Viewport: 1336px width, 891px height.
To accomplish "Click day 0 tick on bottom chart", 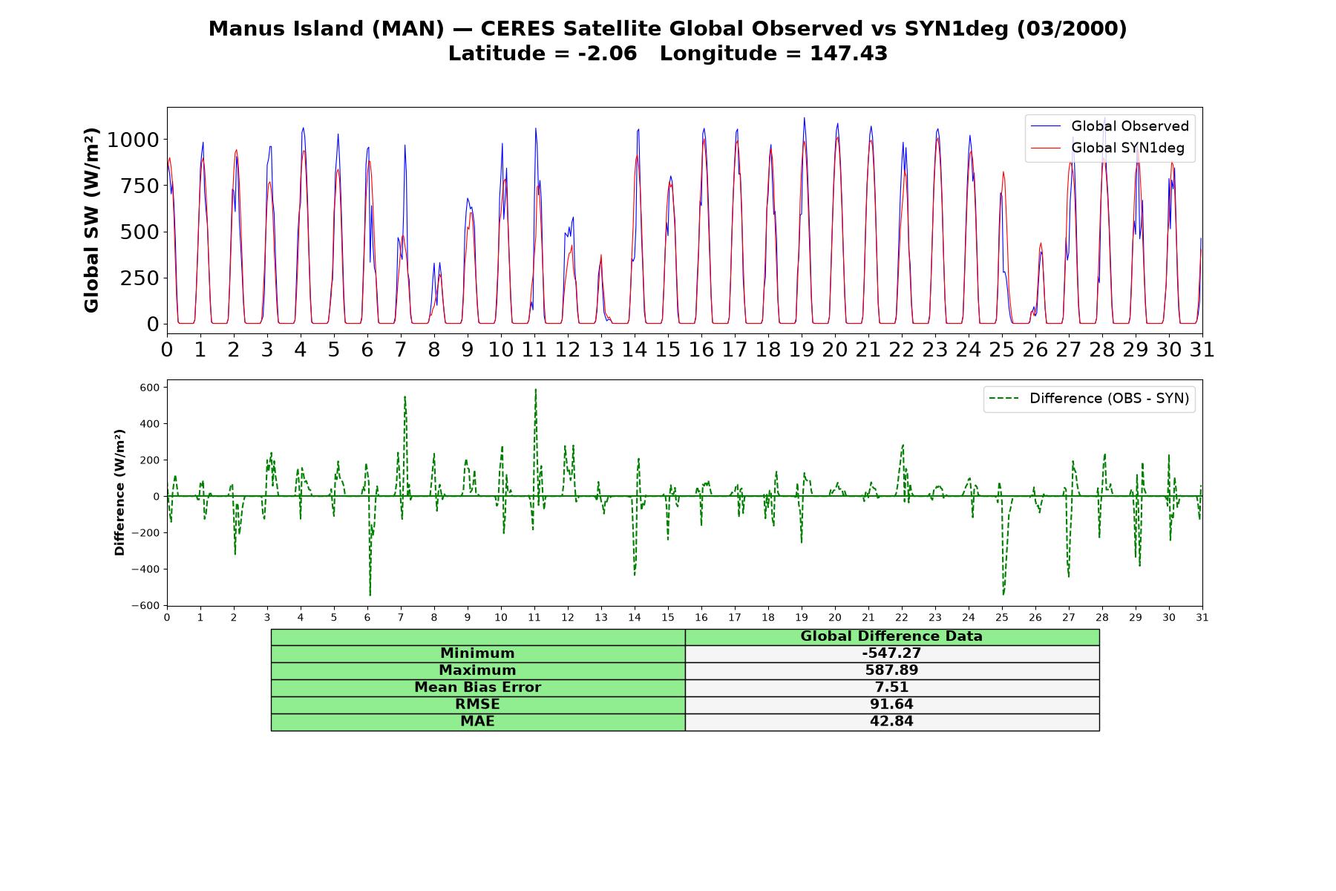I will click(167, 618).
